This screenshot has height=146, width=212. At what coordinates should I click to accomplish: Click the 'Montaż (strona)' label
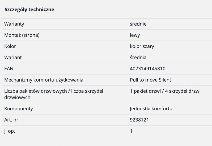point(22,35)
